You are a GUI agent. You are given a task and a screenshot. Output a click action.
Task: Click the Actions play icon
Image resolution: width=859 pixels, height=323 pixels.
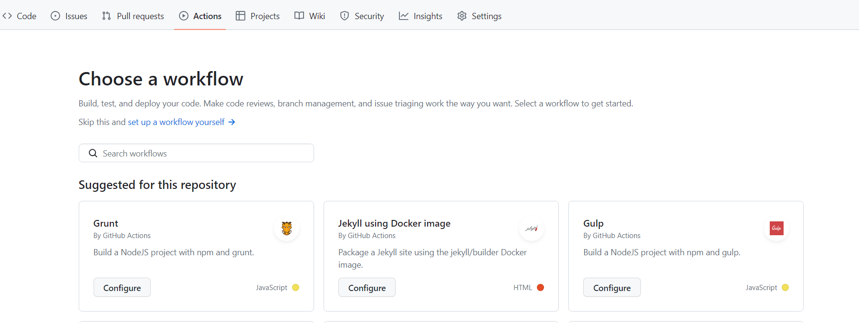click(x=184, y=16)
